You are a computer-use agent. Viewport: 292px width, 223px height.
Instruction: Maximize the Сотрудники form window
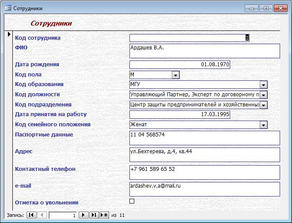(x=266, y=8)
